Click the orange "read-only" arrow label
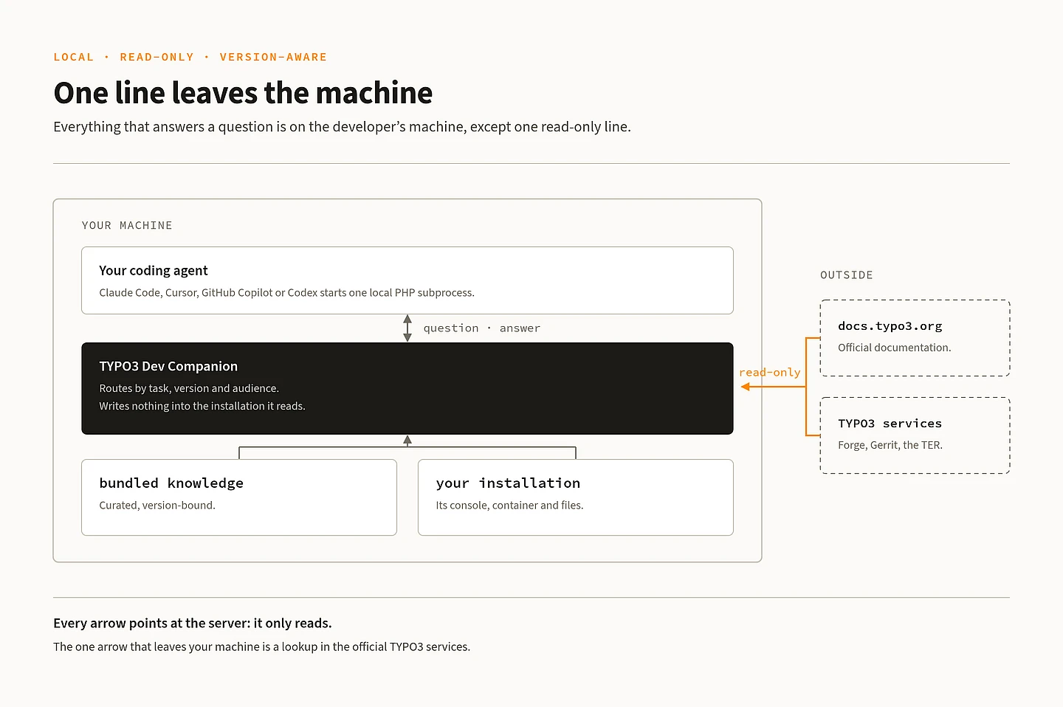This screenshot has width=1063, height=707. click(769, 373)
